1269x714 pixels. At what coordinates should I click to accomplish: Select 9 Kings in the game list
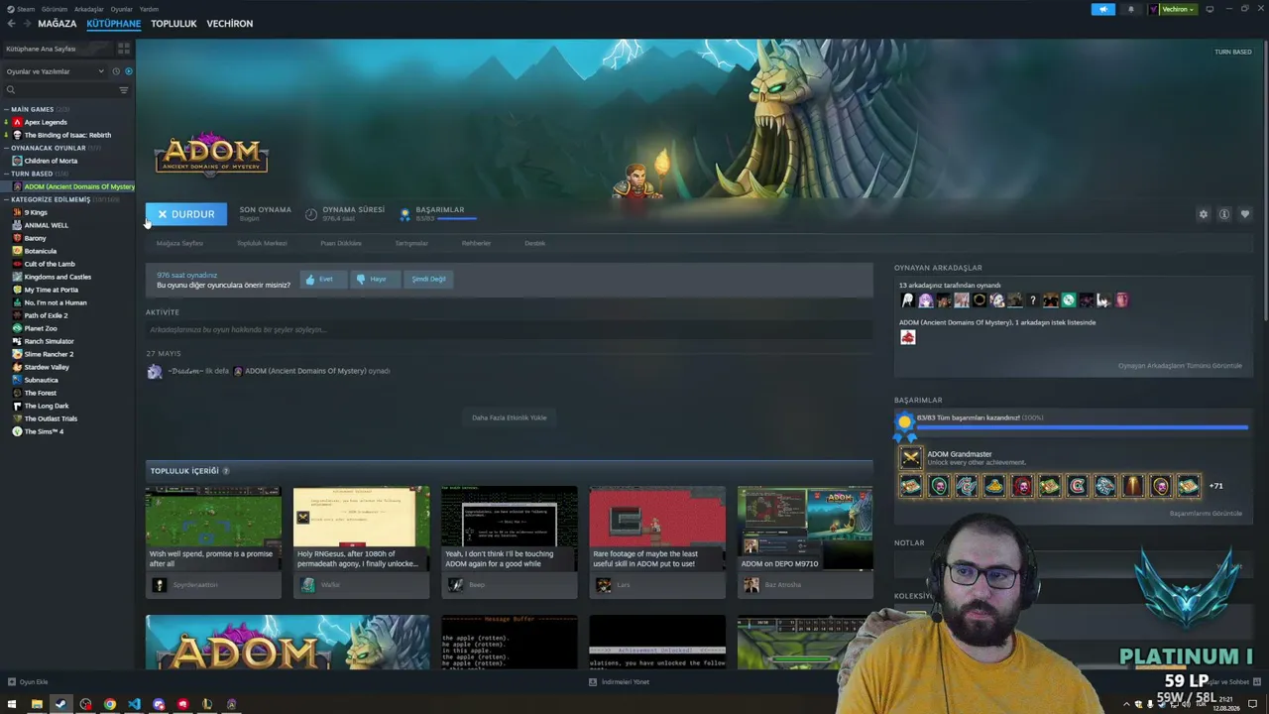click(x=36, y=212)
